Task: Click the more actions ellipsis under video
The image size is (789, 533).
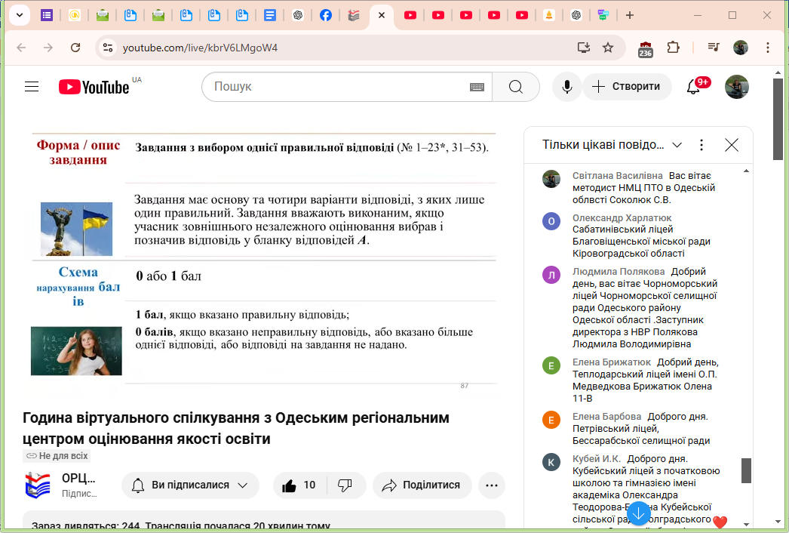Action: (491, 485)
